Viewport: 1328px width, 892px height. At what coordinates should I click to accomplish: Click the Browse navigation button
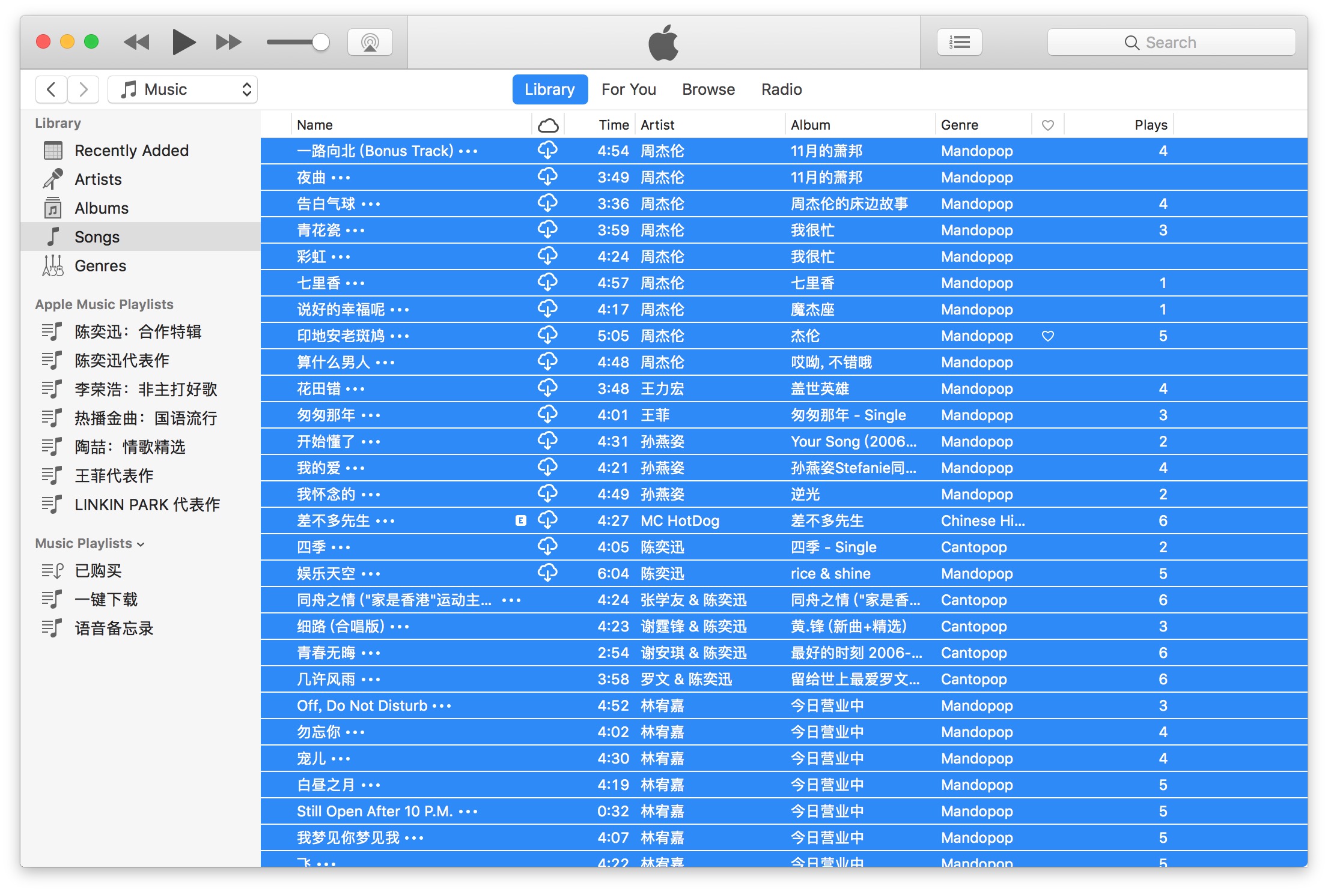coord(708,89)
